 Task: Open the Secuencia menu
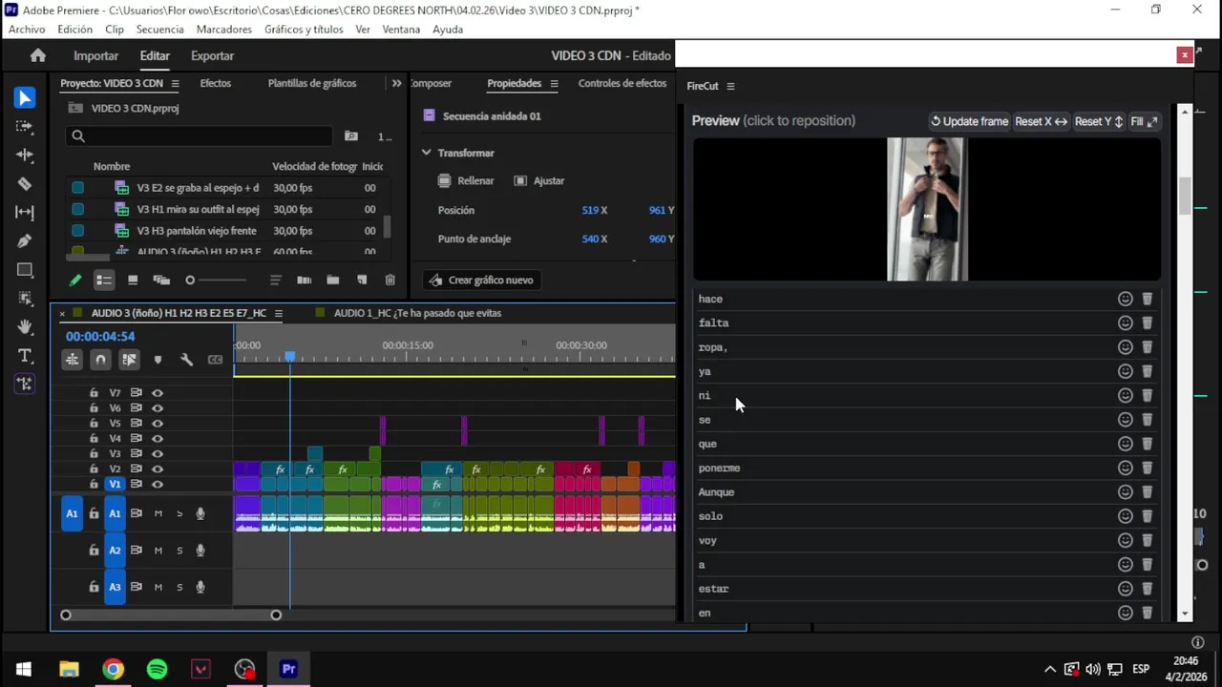(159, 30)
